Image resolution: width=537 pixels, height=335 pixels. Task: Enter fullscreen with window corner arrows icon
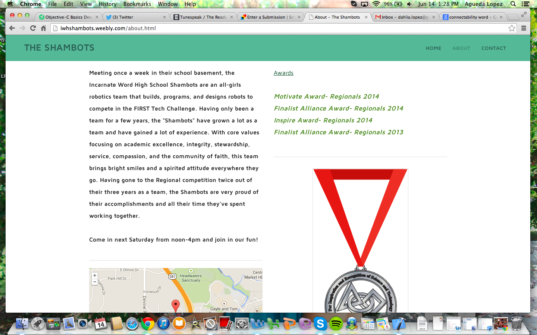click(x=524, y=15)
